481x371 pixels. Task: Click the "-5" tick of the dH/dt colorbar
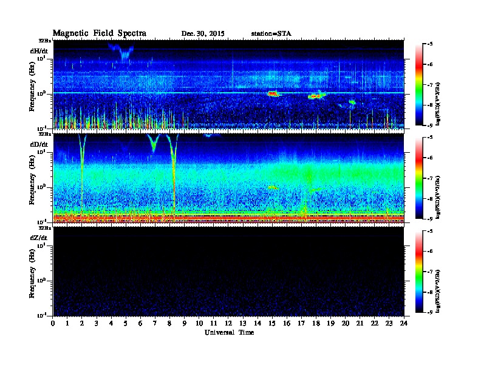pyautogui.click(x=430, y=44)
